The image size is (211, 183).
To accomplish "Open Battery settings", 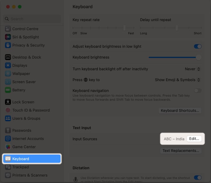I will [32, 90].
